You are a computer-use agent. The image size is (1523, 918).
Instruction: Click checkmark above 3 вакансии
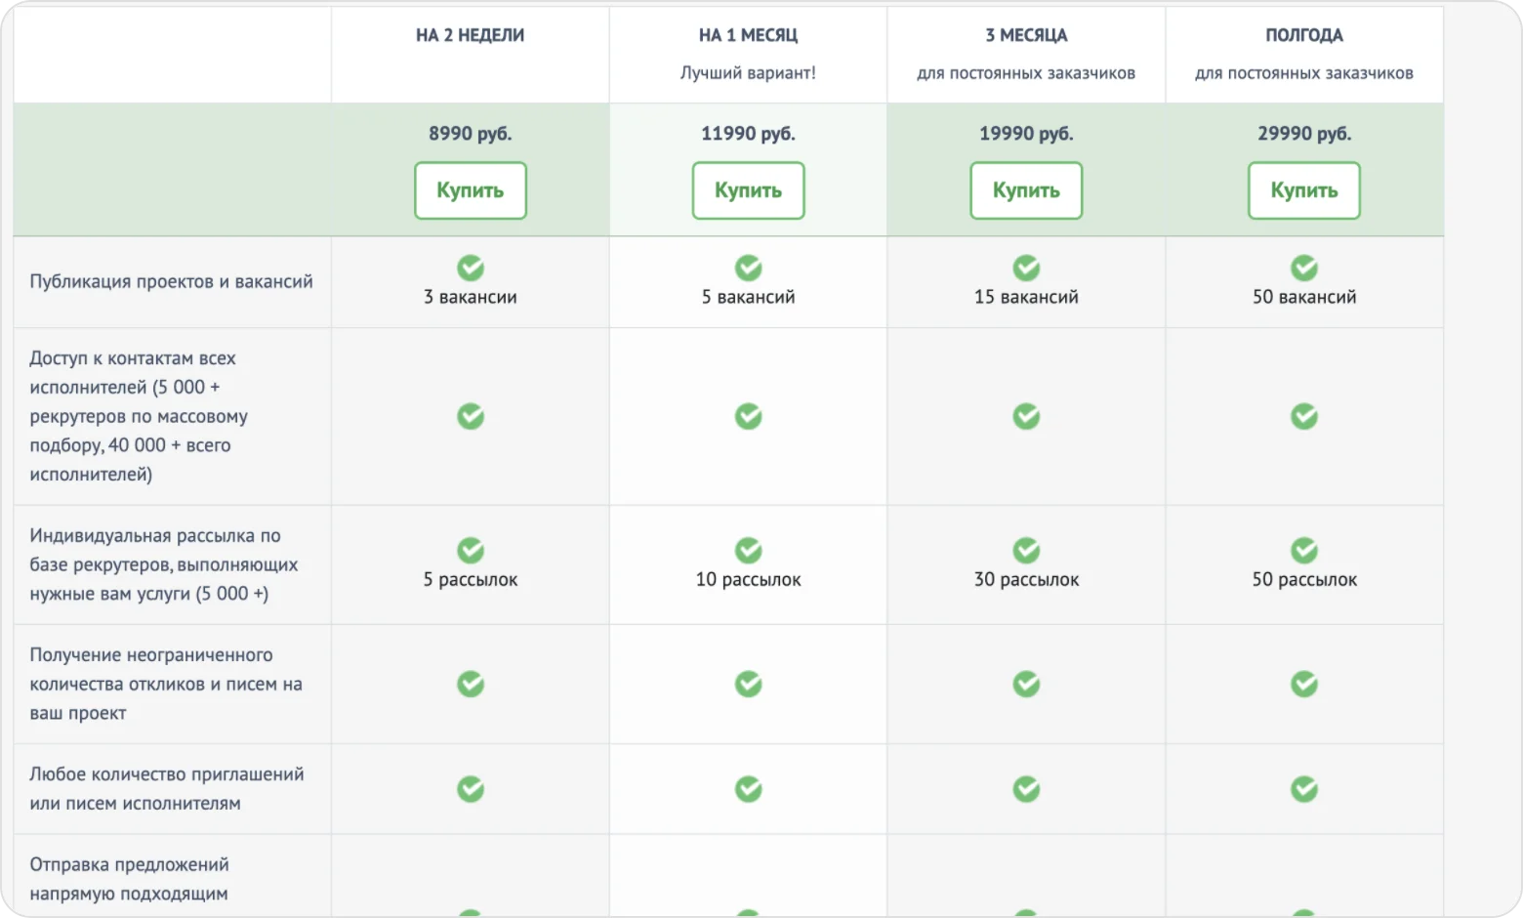pyautogui.click(x=471, y=268)
